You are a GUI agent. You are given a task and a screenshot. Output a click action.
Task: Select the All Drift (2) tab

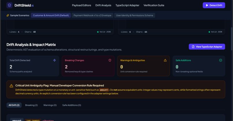[14, 105]
